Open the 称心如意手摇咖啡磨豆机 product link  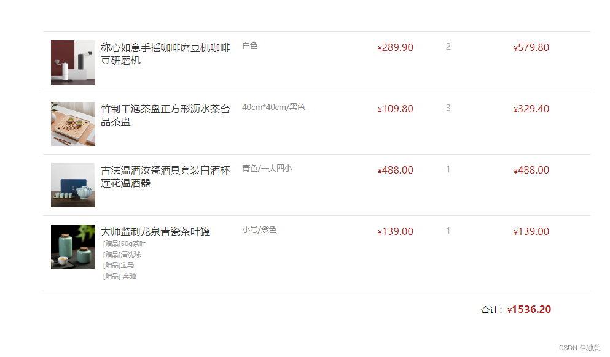[165, 54]
